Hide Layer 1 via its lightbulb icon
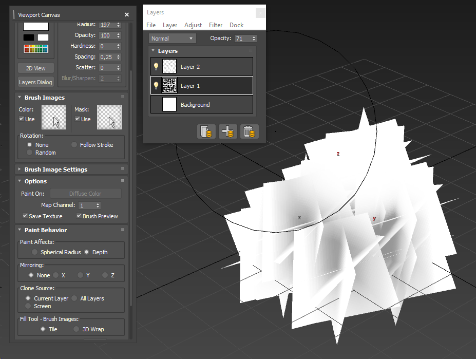 (156, 86)
